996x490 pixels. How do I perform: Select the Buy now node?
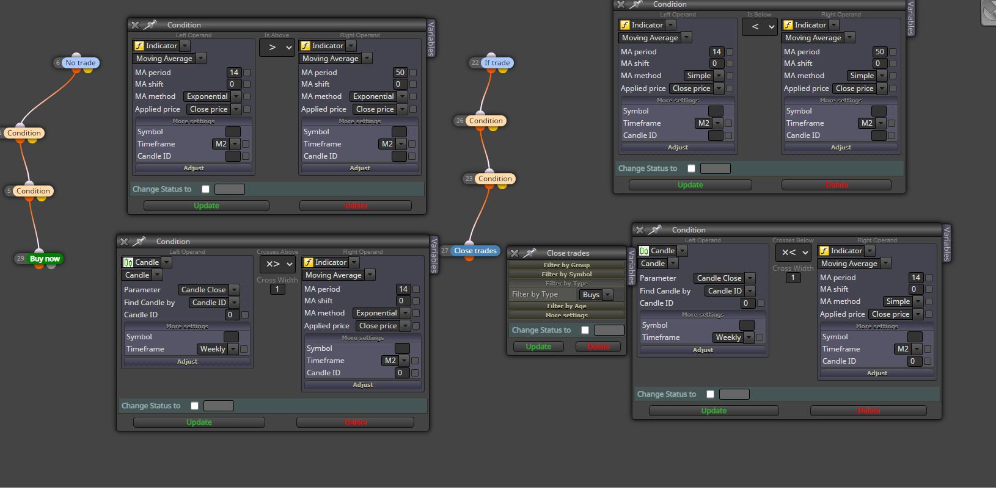tap(45, 259)
